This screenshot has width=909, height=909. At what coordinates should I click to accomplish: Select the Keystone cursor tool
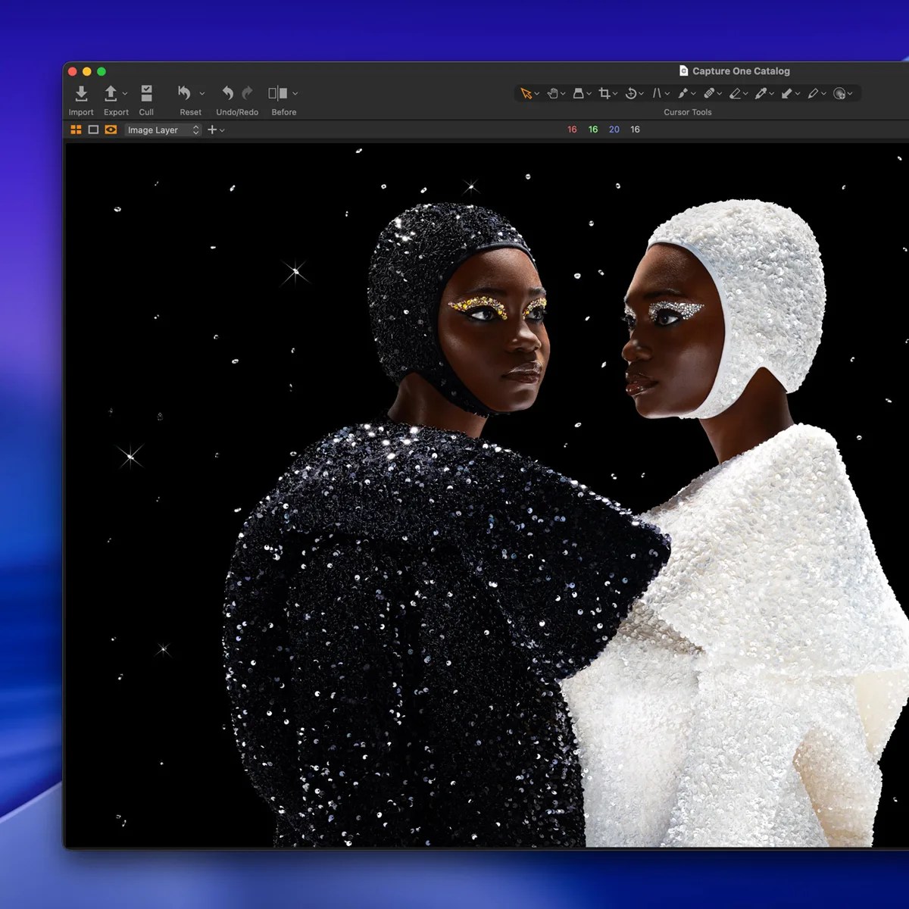coord(657,93)
